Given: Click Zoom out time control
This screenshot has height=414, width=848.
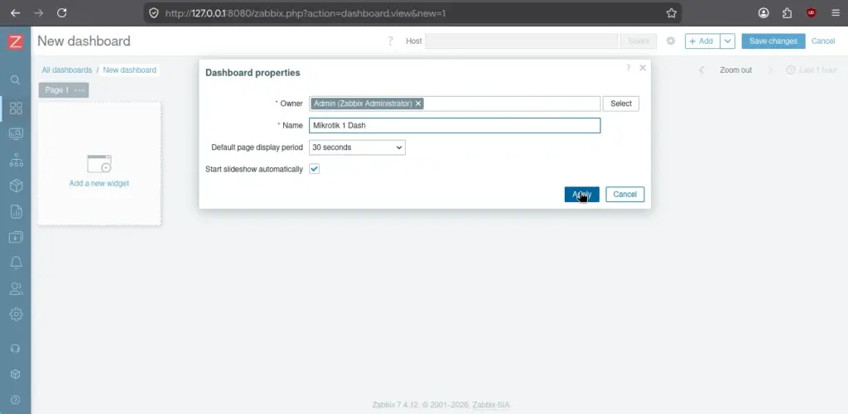Looking at the screenshot, I should (x=735, y=70).
